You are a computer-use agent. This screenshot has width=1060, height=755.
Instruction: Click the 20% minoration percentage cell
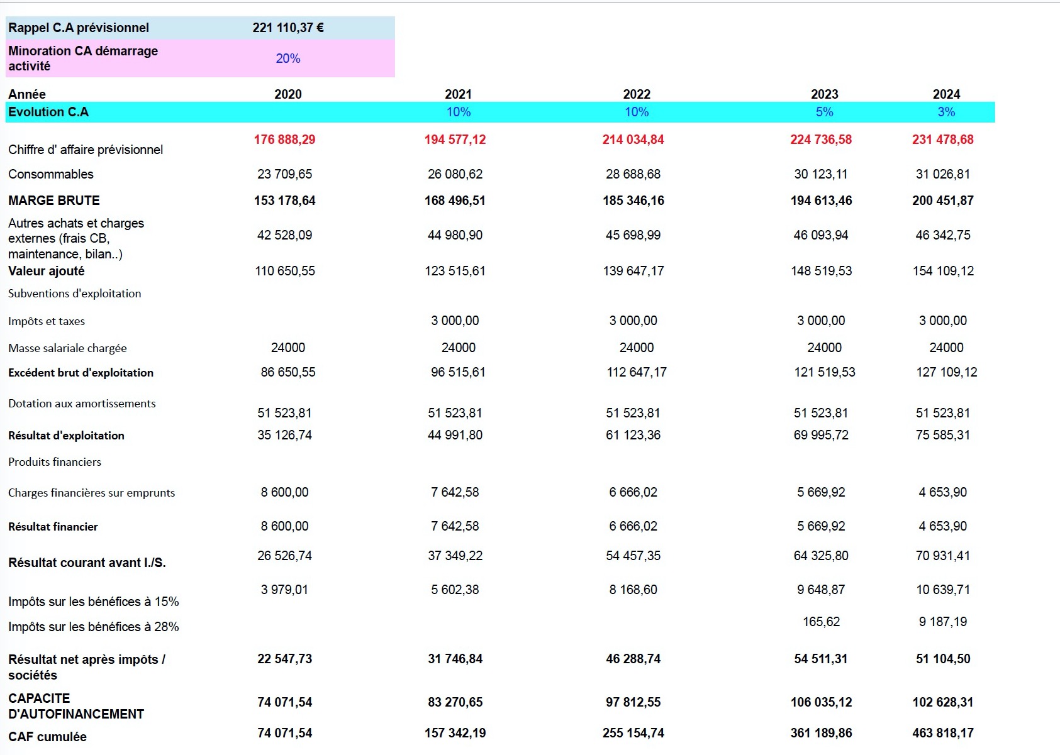click(x=288, y=58)
